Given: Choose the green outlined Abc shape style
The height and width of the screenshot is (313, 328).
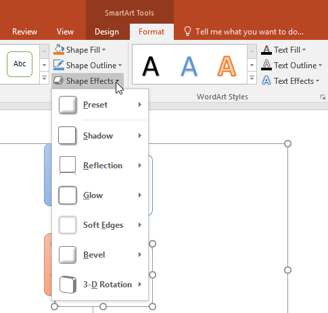Looking at the screenshot, I should tap(20, 64).
